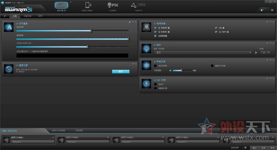This screenshot has width=277, height=150.
Task: Open the 时间 dropdown showing 15
Action: [265, 52]
